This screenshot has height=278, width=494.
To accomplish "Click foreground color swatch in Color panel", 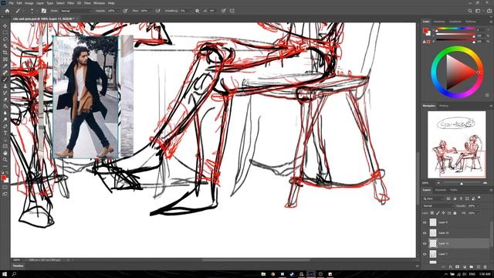I will tap(425, 31).
